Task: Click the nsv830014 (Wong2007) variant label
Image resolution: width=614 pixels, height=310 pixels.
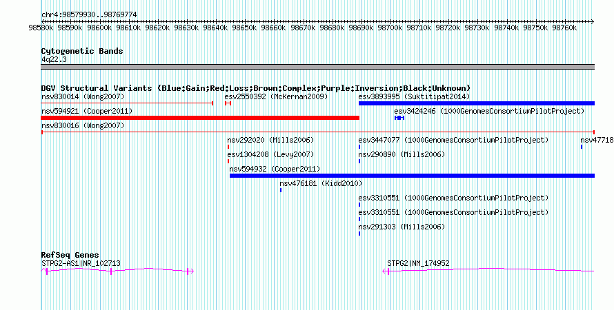Action: (83, 96)
